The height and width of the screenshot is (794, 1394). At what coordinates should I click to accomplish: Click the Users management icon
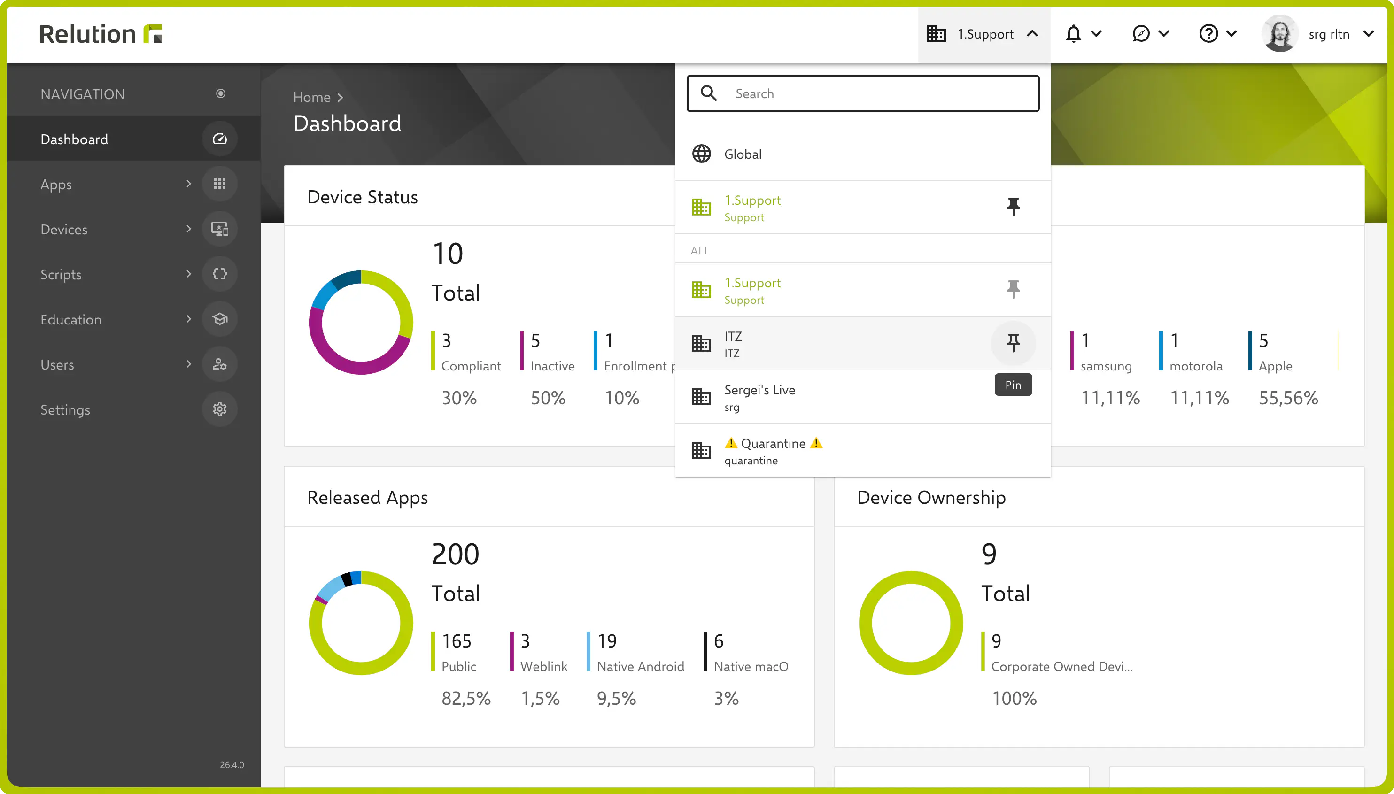click(x=219, y=364)
